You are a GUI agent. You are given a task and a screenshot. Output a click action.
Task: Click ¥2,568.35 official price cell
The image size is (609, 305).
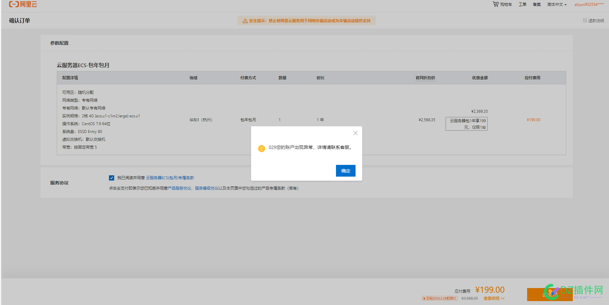[x=427, y=120]
